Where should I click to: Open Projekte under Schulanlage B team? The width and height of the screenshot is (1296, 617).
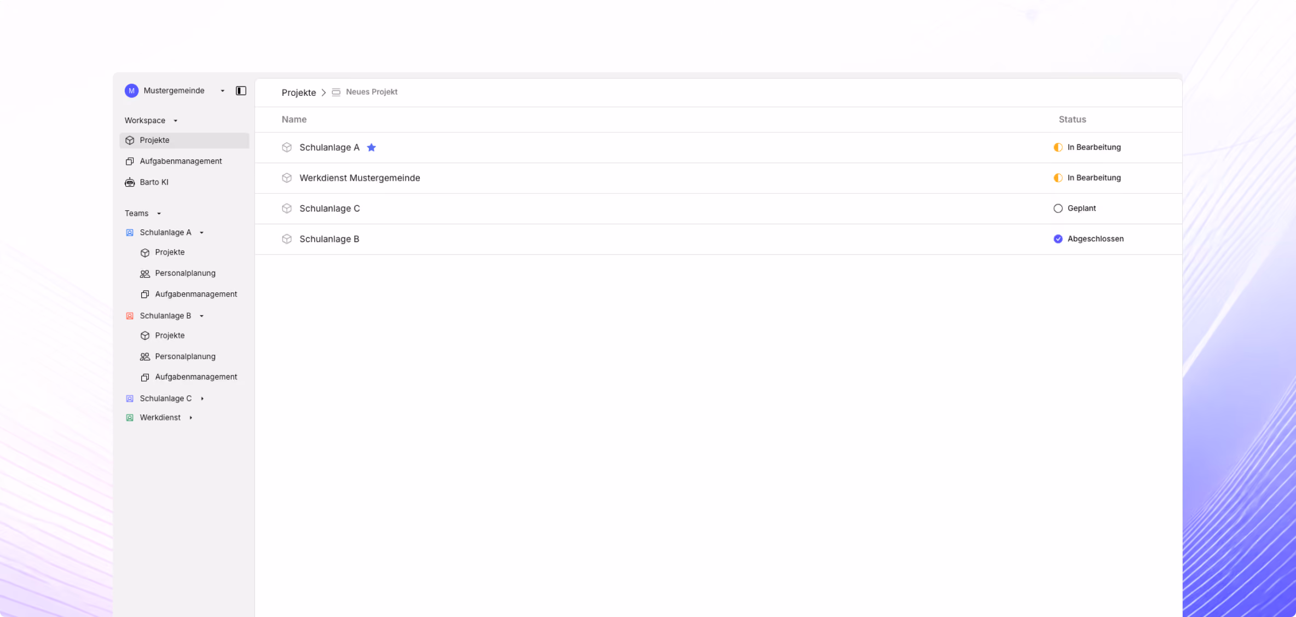click(170, 336)
